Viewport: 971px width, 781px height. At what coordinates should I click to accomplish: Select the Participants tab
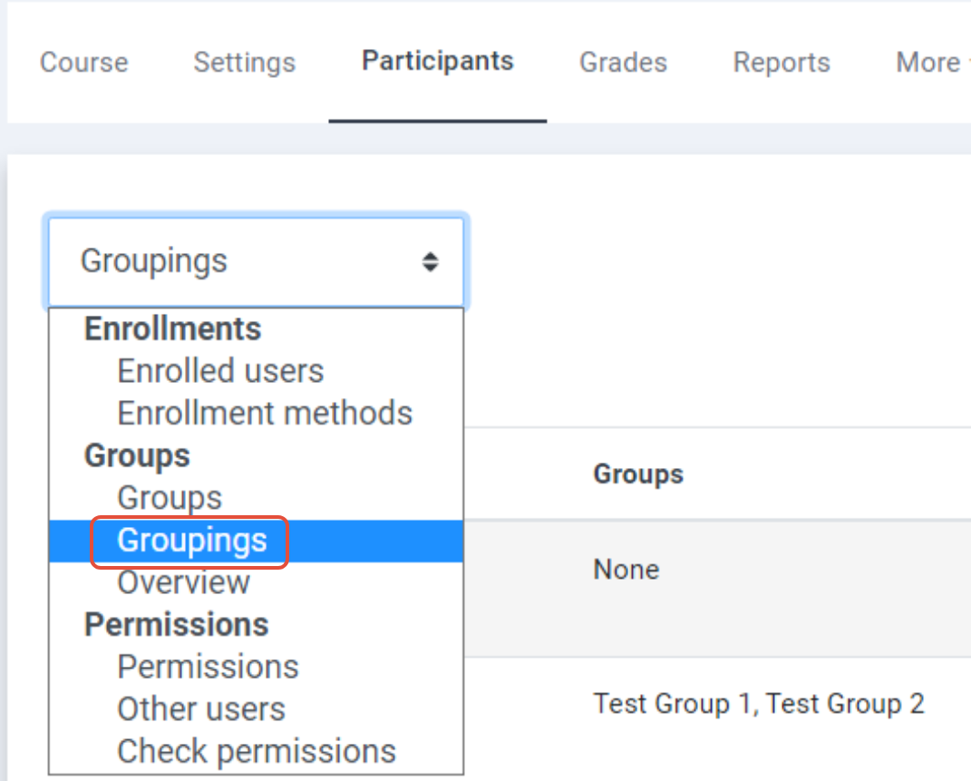pyautogui.click(x=437, y=62)
